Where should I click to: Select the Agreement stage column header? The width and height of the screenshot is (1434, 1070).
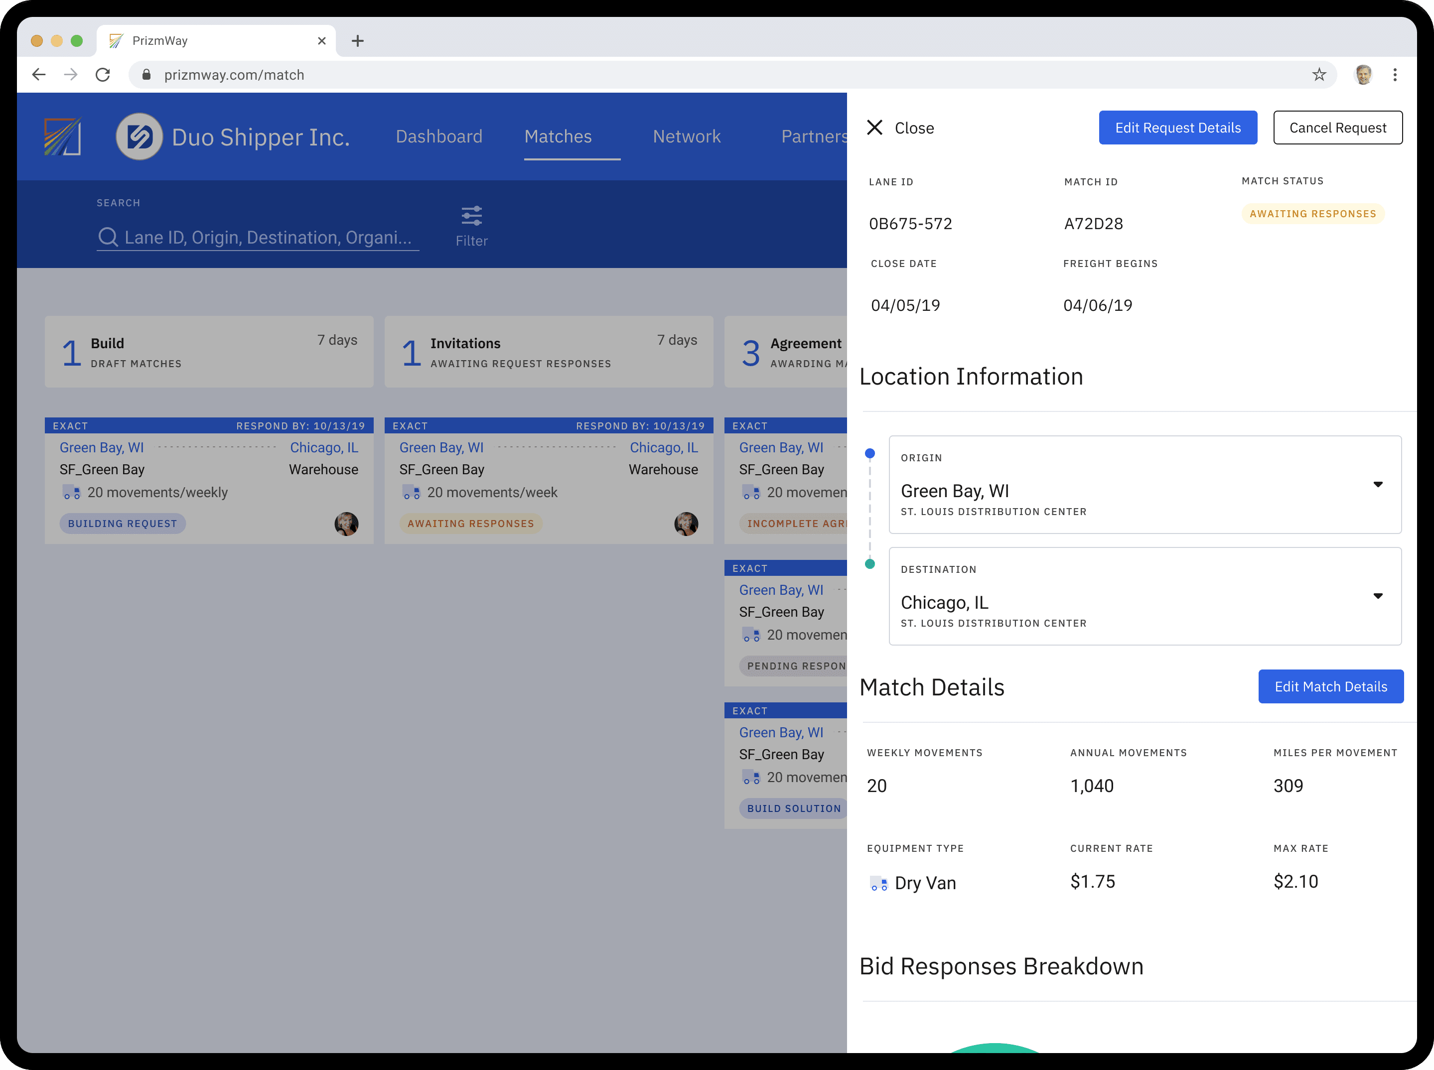click(786, 352)
